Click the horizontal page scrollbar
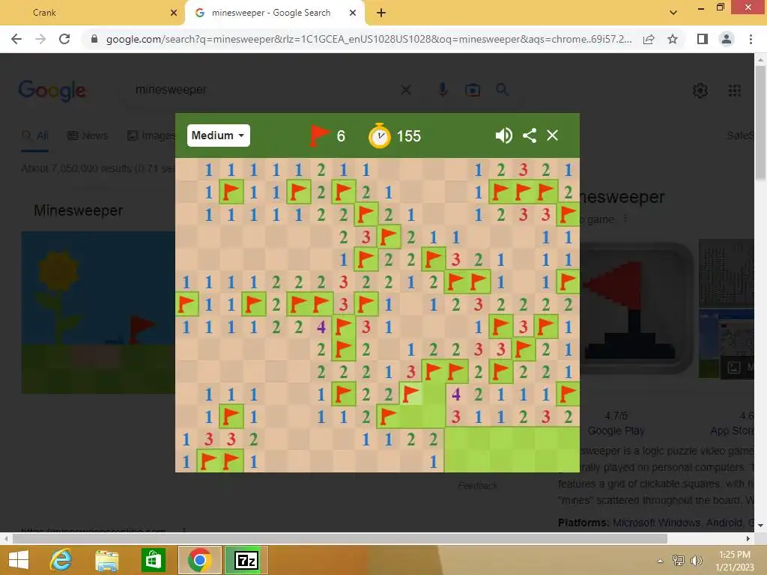This screenshot has width=767, height=575. (x=340, y=538)
